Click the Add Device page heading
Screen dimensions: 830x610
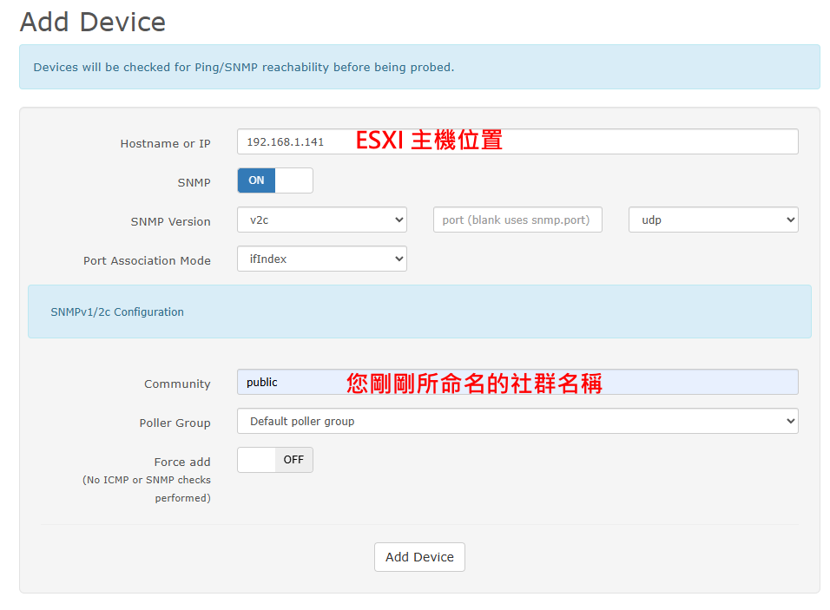tap(92, 22)
